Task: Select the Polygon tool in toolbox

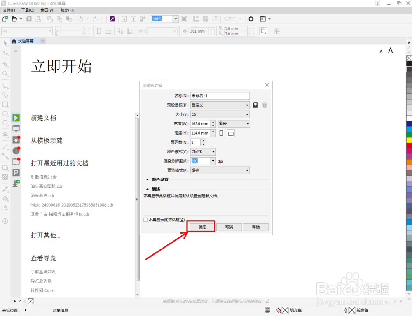Action: pyautogui.click(x=5, y=123)
